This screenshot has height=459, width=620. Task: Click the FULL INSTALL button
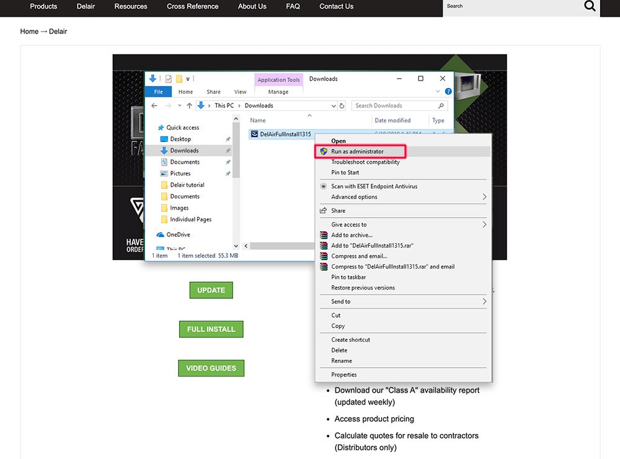[211, 329]
